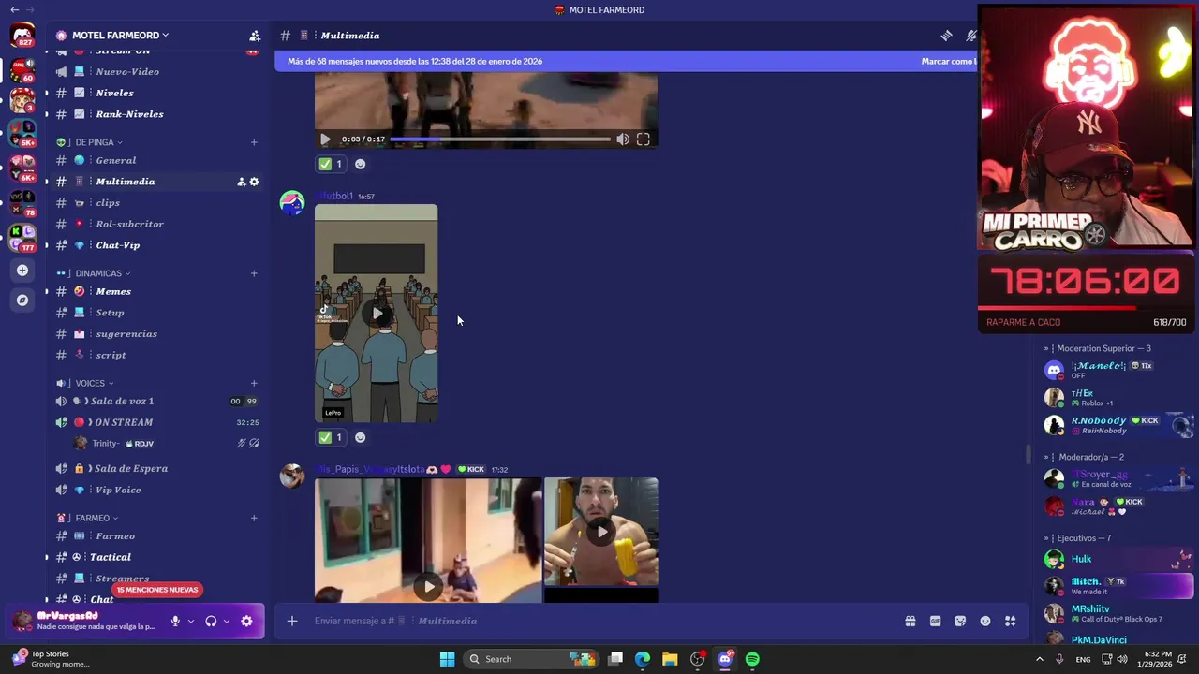Go back with the left arrow in title bar
This screenshot has height=674, width=1199.
[14, 9]
